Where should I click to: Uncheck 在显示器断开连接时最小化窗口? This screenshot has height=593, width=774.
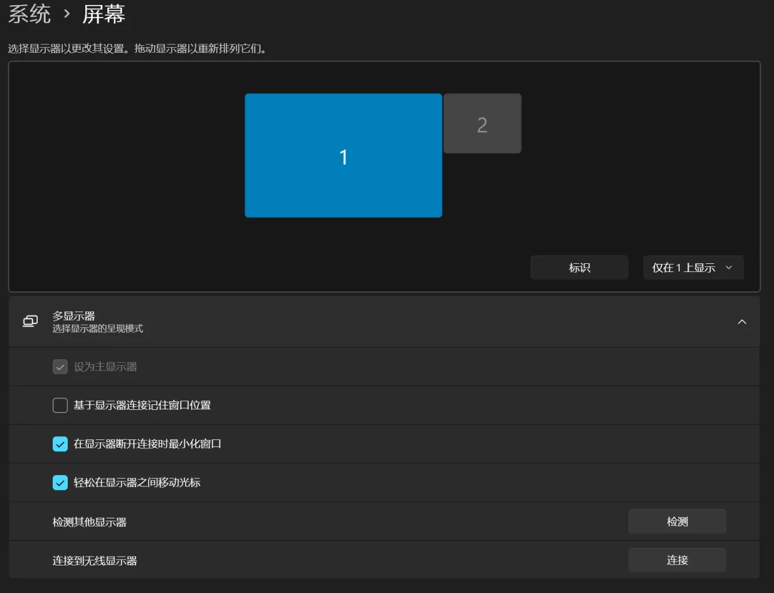point(60,444)
